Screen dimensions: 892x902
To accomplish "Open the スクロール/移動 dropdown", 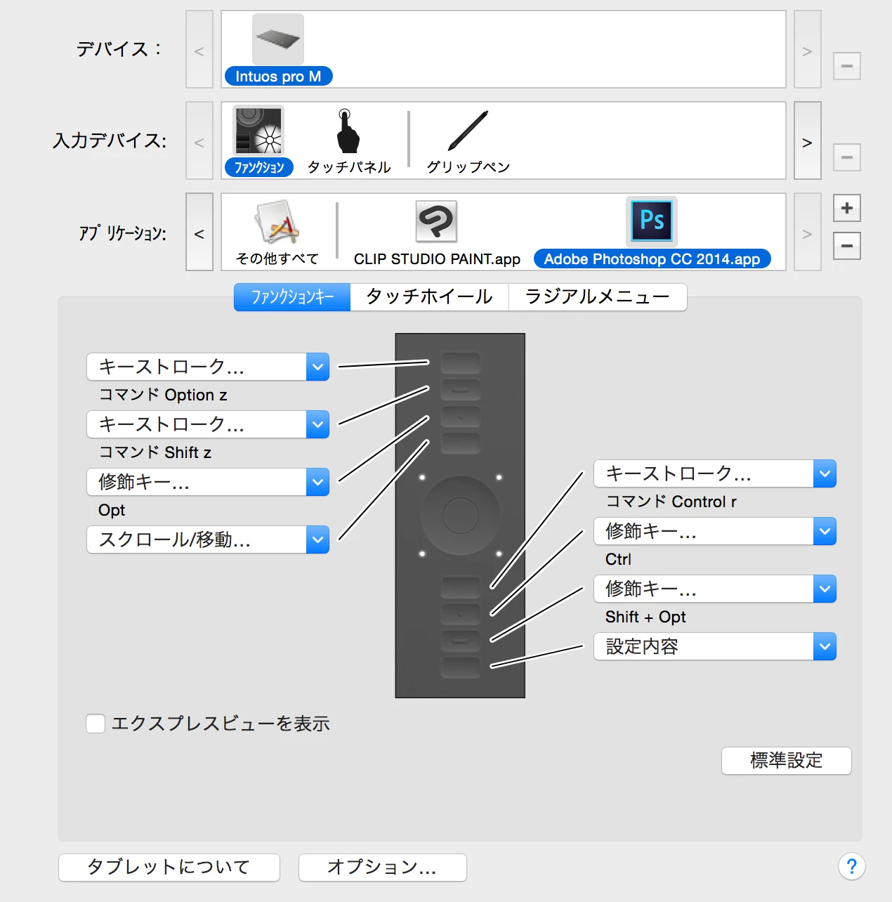I will click(208, 540).
